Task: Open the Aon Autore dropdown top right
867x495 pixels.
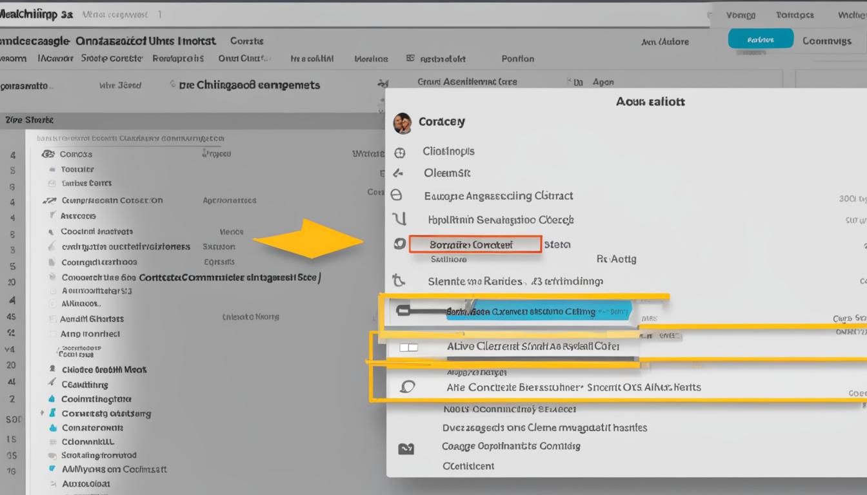Action: click(666, 41)
